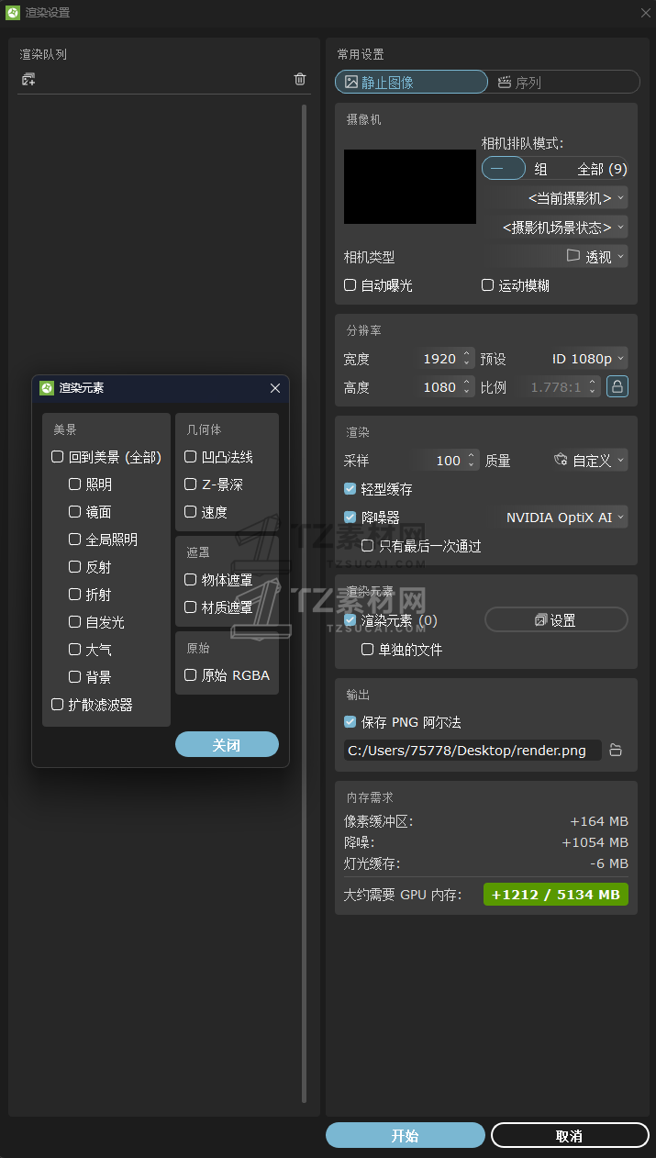Screen dimensions: 656x1158
Task: Click the 高度 stepper arrows
Action: coord(467,387)
